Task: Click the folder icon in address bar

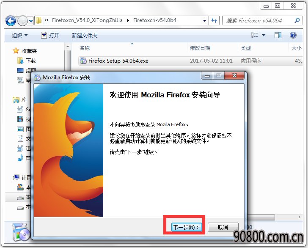Action: tap(39, 20)
